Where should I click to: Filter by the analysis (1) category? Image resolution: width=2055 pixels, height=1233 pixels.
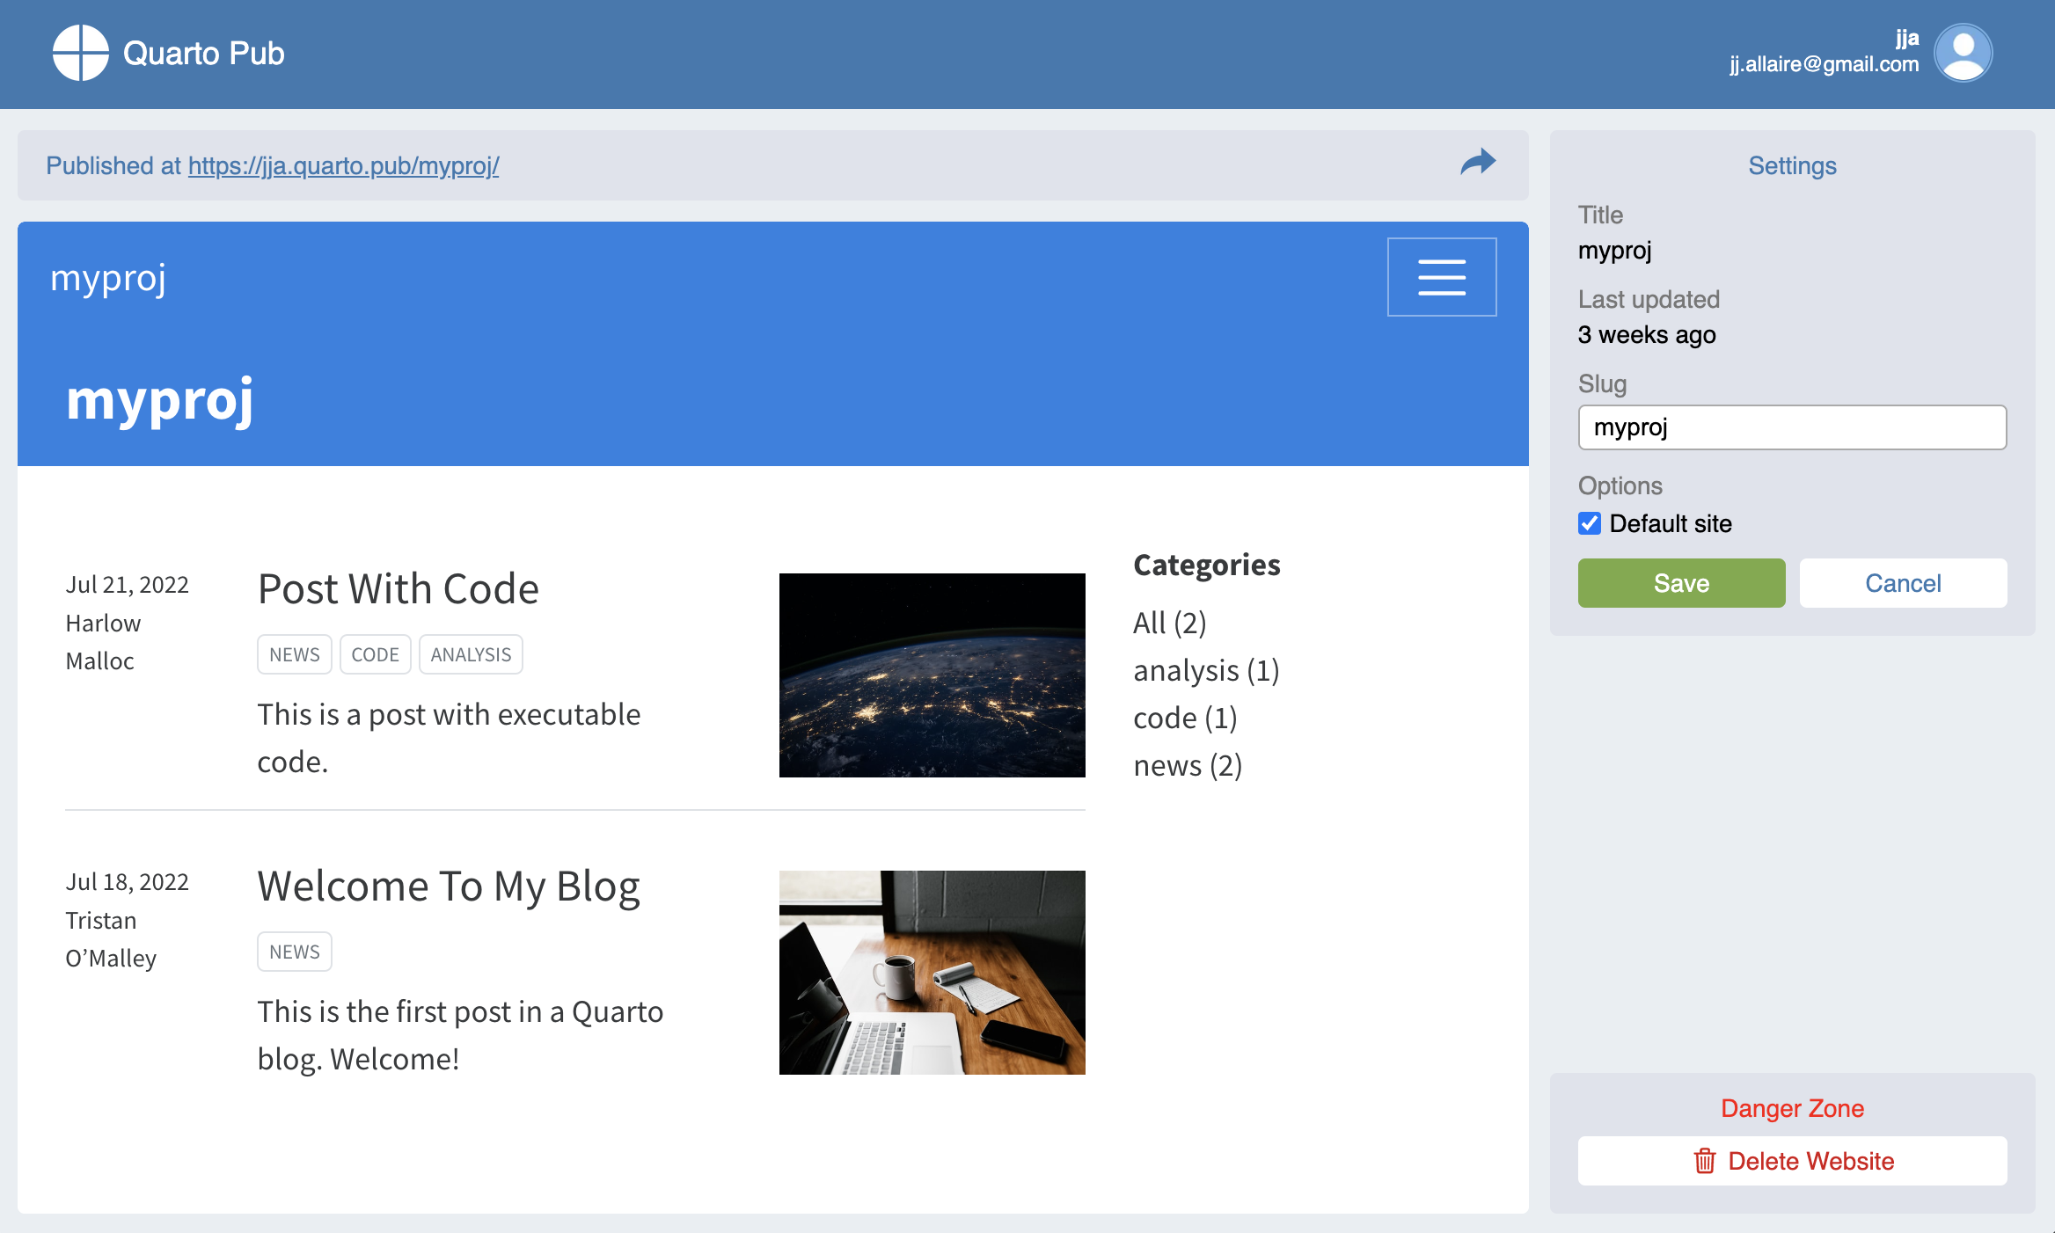pos(1205,670)
